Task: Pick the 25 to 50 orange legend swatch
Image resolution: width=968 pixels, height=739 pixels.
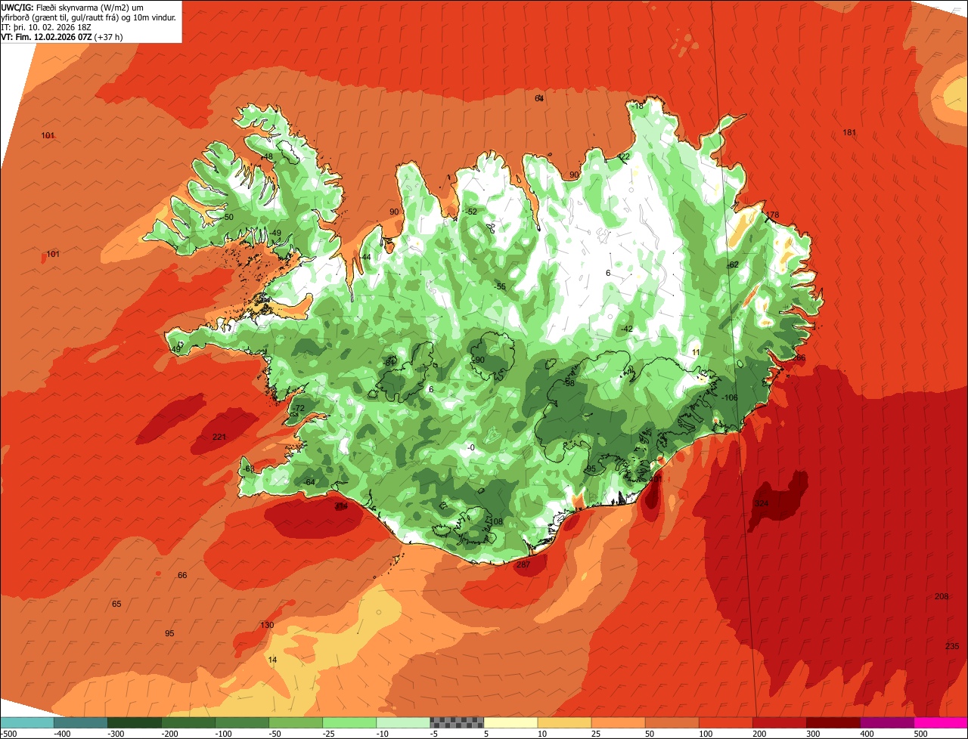Action: (x=618, y=722)
